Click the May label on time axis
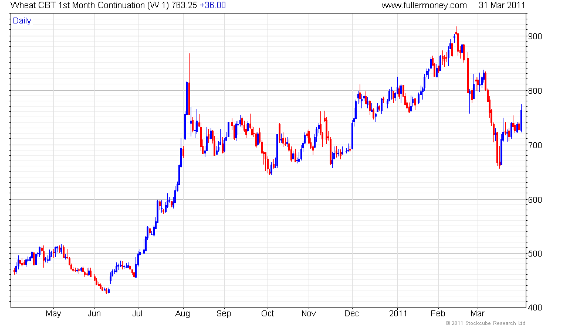575x328 pixels. 53,314
